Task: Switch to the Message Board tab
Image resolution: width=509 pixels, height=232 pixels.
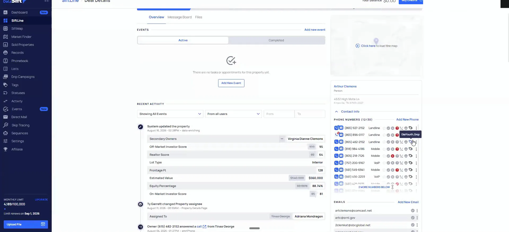Action: click(x=179, y=17)
